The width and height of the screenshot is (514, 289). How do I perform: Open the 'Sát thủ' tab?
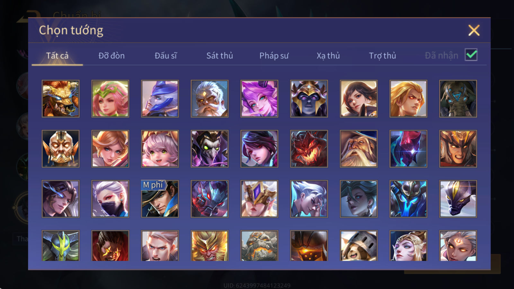pos(220,56)
